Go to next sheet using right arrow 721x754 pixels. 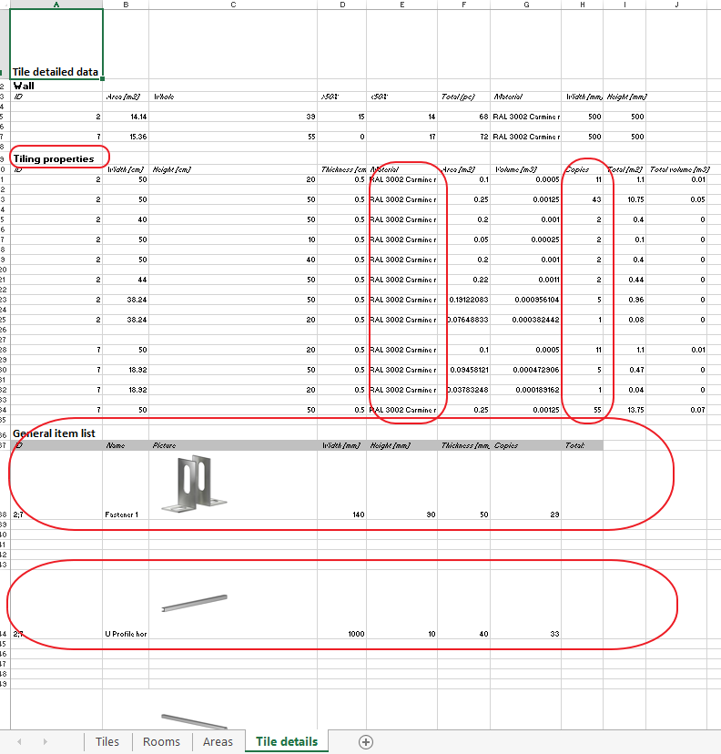pyautogui.click(x=46, y=741)
